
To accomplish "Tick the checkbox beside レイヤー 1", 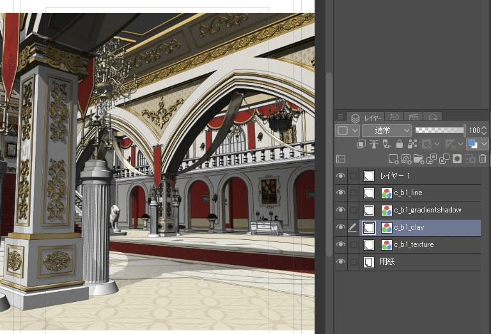I will (x=353, y=176).
